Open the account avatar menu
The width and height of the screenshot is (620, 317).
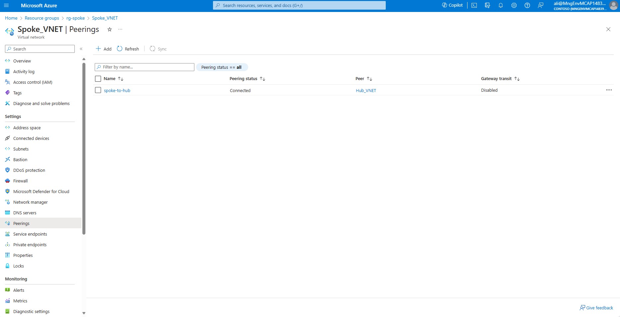coord(613,5)
